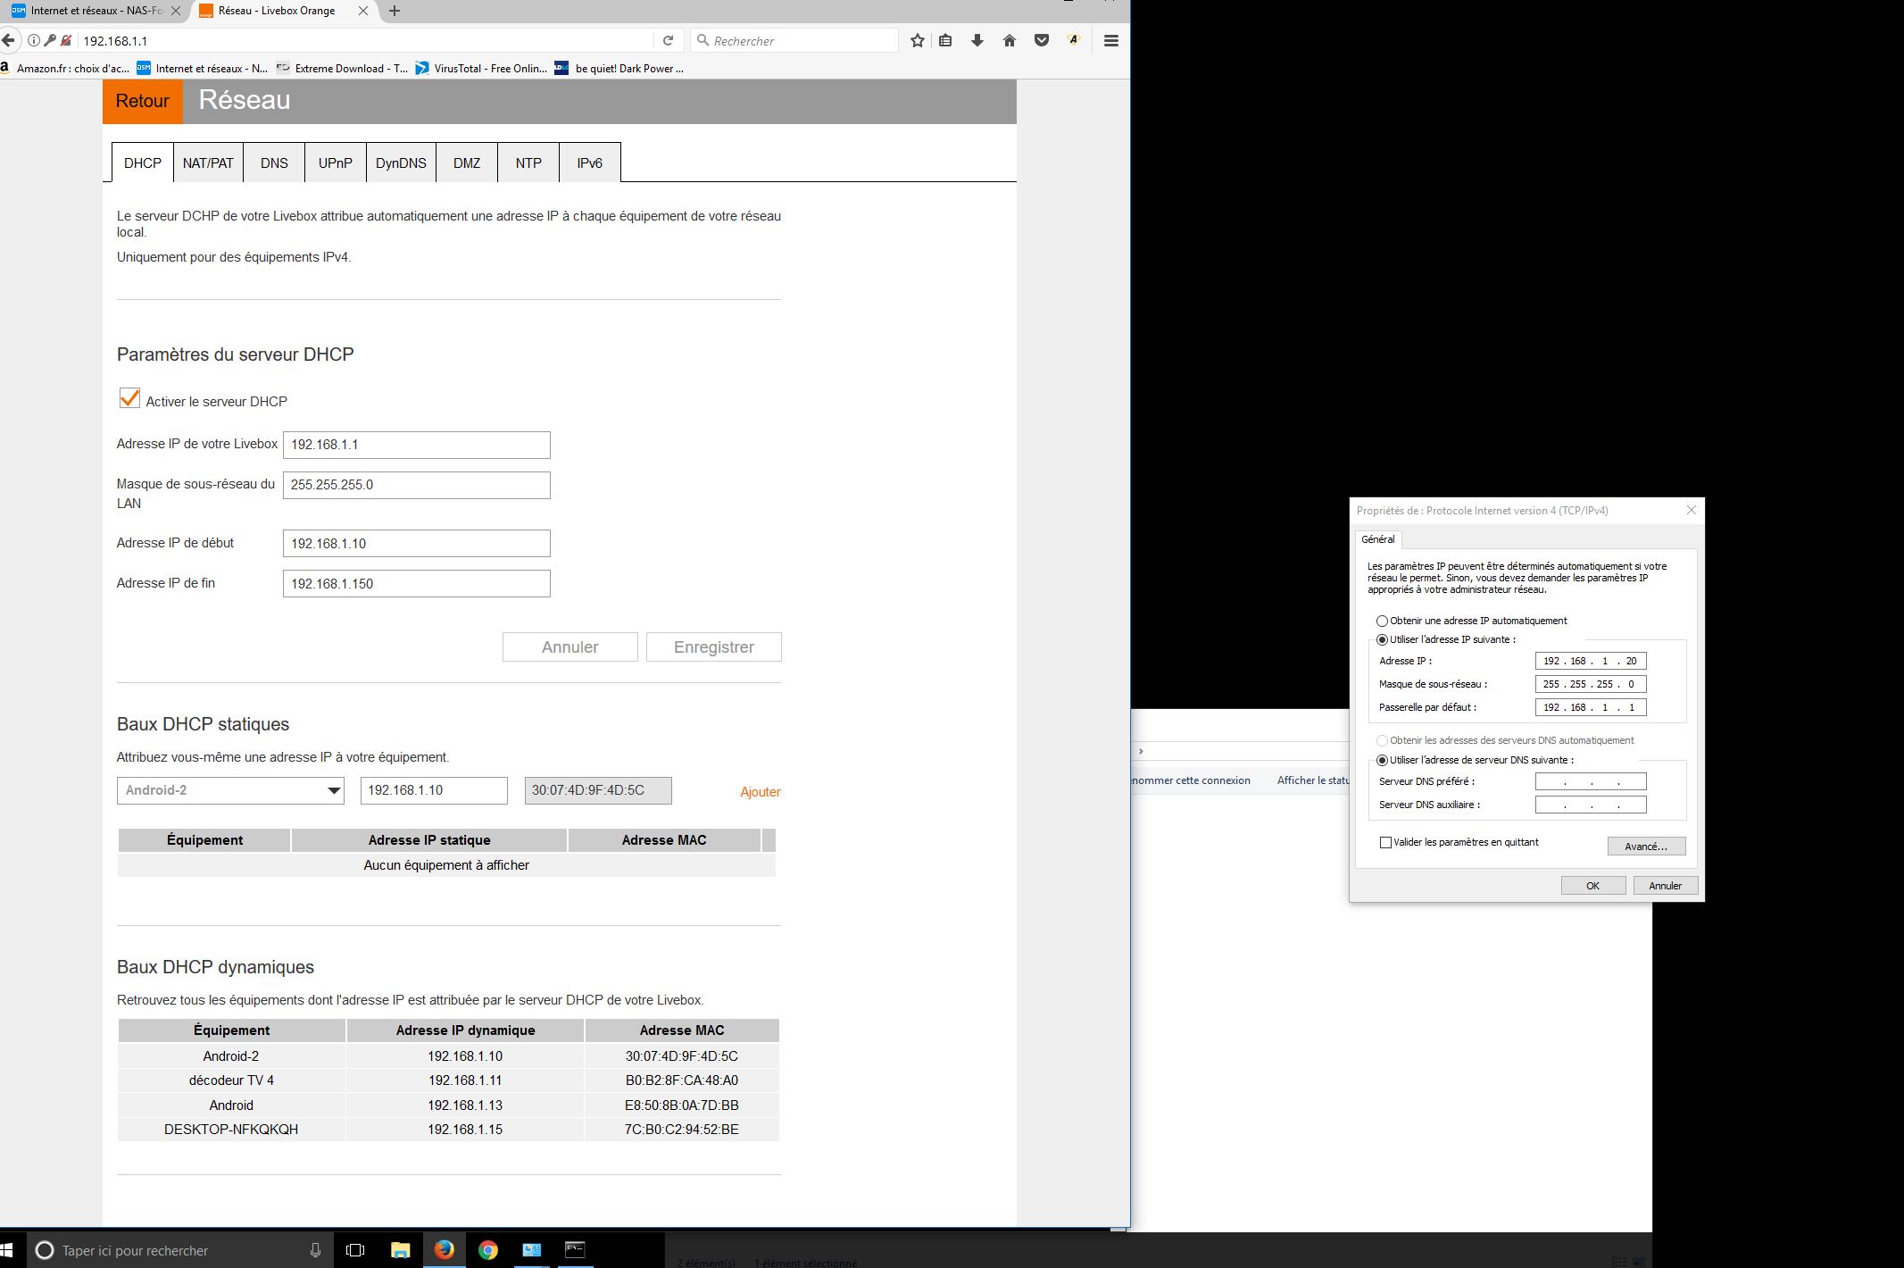Open the Firefox downloads arrow icon
Viewport: 1904px width, 1268px height.
click(x=977, y=40)
